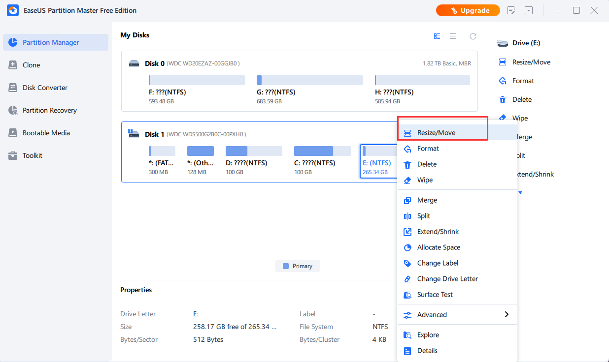The height and width of the screenshot is (362, 609).
Task: Click the "1.82 TB Basic, MBR" text
Action: point(446,63)
